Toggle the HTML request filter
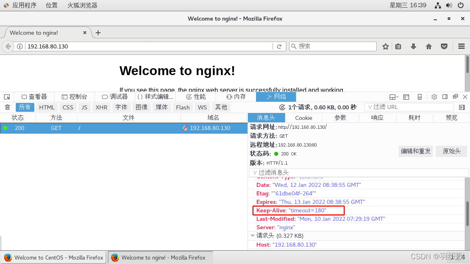Viewport: 470px width, 264px height. pyautogui.click(x=47, y=107)
